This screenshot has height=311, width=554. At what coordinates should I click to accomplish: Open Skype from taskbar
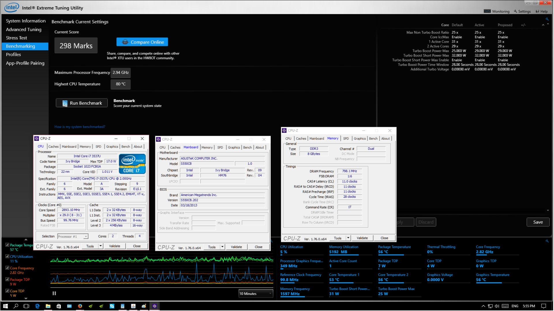(112, 306)
